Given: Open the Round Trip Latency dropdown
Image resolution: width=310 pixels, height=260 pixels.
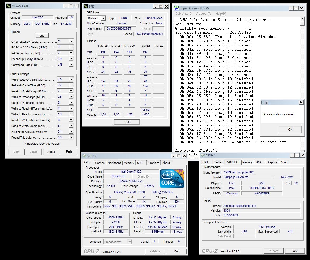Looking at the screenshot, I should 71,137.
